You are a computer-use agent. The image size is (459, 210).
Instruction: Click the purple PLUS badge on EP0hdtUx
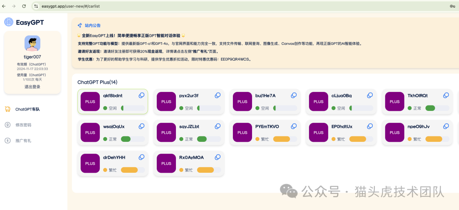pos(318,133)
